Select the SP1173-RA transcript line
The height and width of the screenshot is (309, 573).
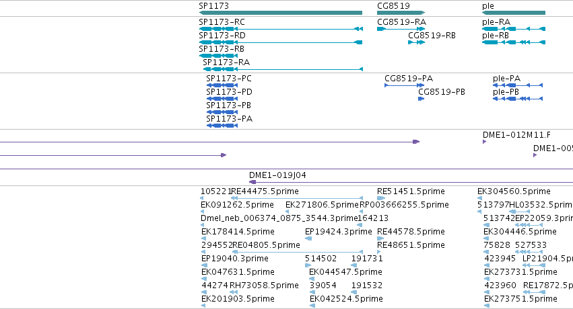[283, 69]
